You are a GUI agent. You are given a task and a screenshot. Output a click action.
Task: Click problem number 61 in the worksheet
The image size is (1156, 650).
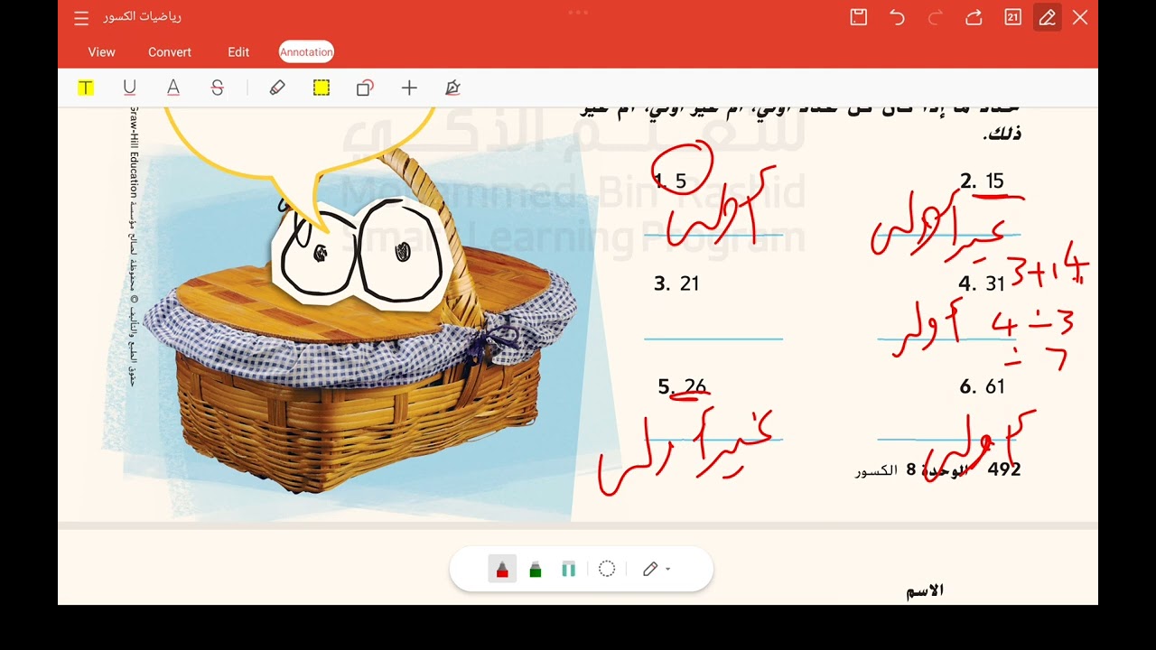(994, 386)
